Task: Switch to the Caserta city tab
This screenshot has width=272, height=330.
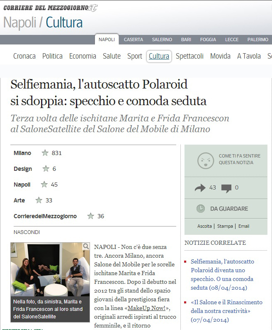Action: coord(134,39)
